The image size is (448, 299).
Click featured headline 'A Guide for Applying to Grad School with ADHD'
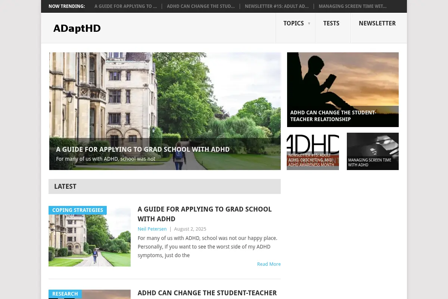pos(143,149)
